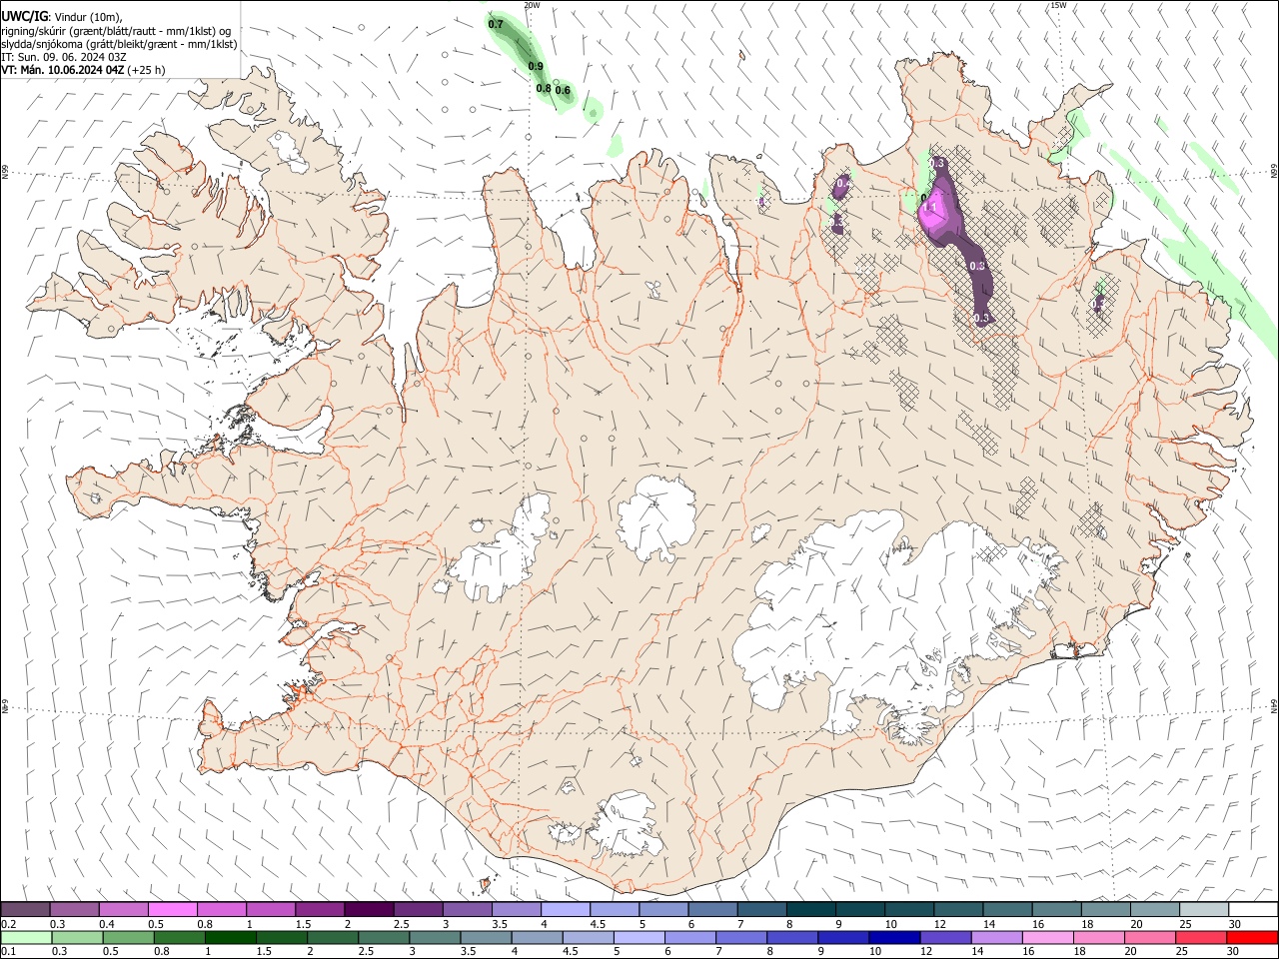Pick the light grey 25 swatch, top row
Screen dimensions: 1279x959
click(x=1205, y=909)
